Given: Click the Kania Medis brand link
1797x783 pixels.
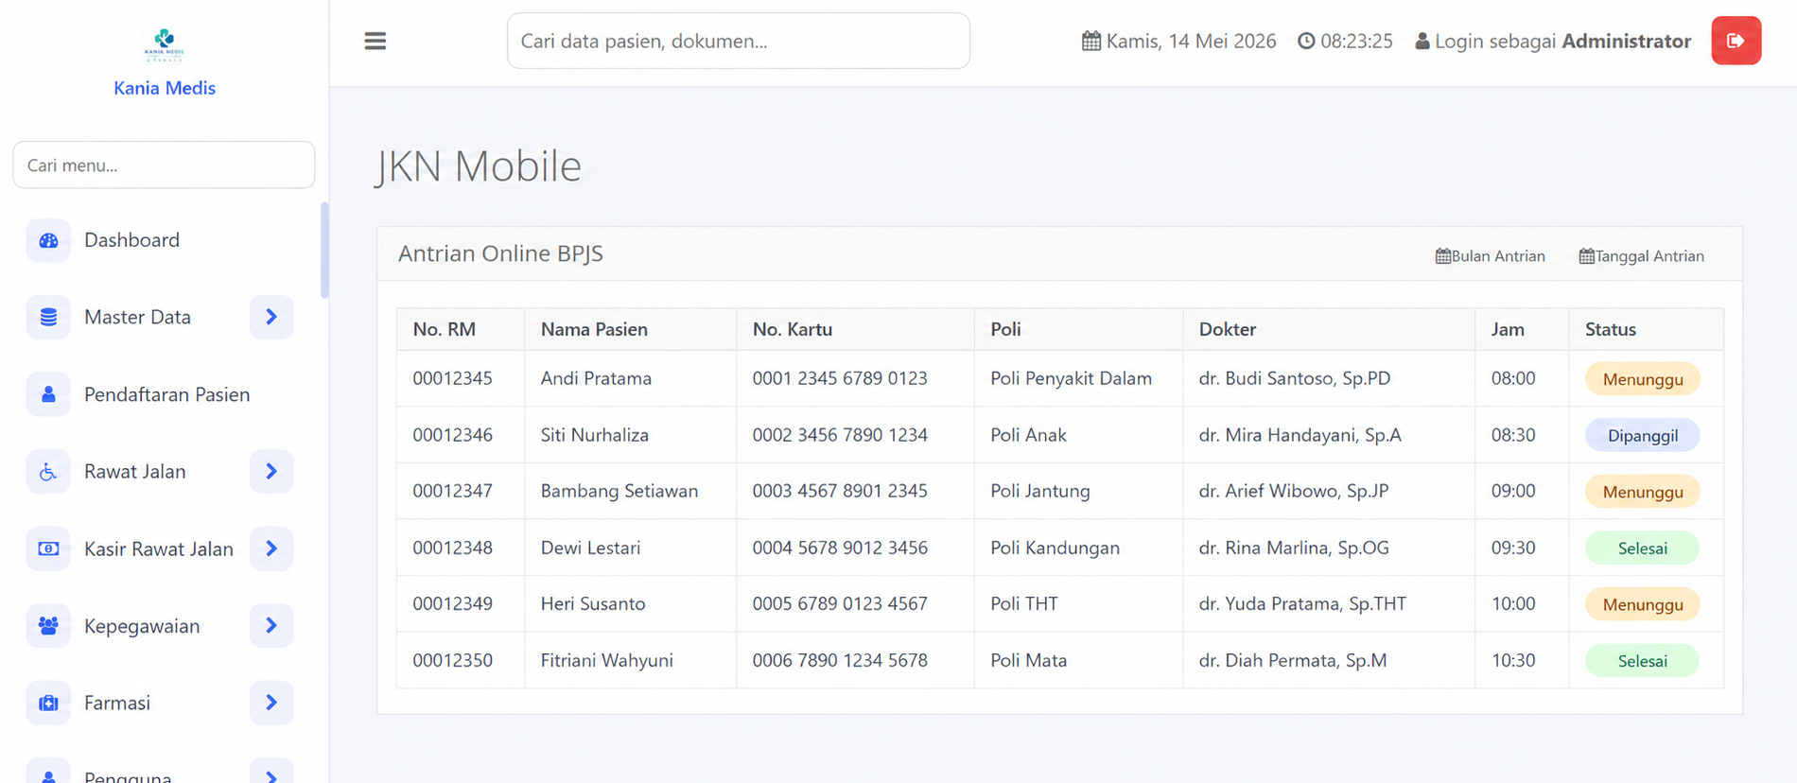Looking at the screenshot, I should pos(165,88).
